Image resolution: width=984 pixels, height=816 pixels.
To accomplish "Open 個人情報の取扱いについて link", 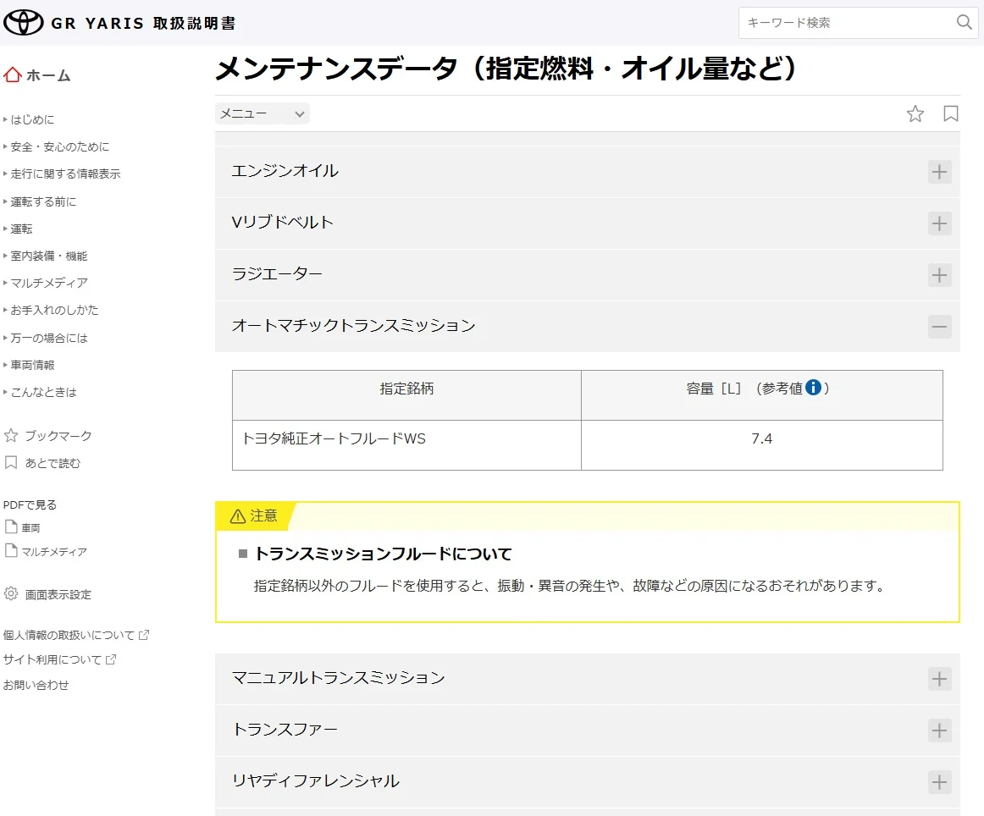I will [x=76, y=635].
